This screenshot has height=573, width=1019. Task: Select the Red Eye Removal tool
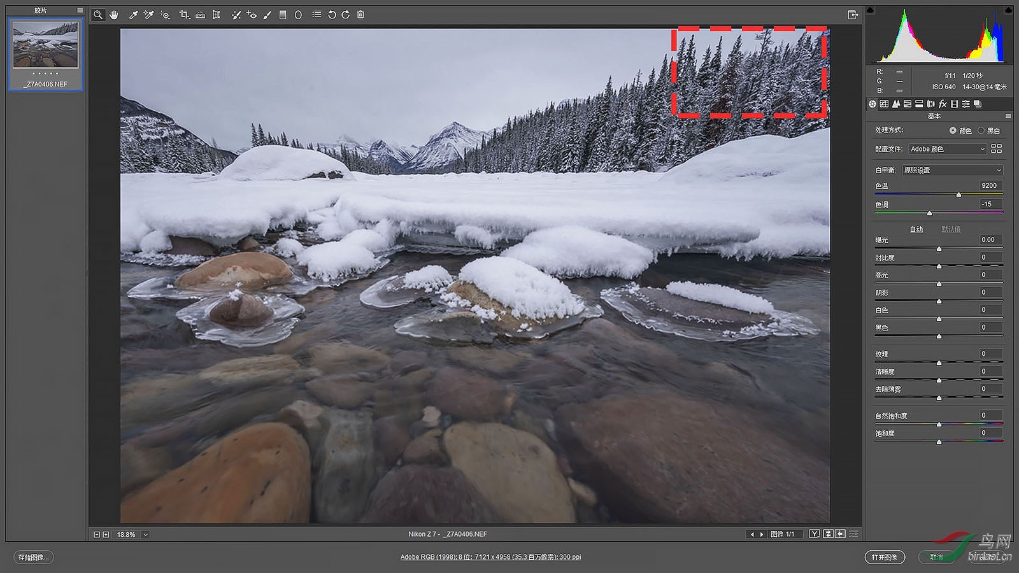coord(252,15)
